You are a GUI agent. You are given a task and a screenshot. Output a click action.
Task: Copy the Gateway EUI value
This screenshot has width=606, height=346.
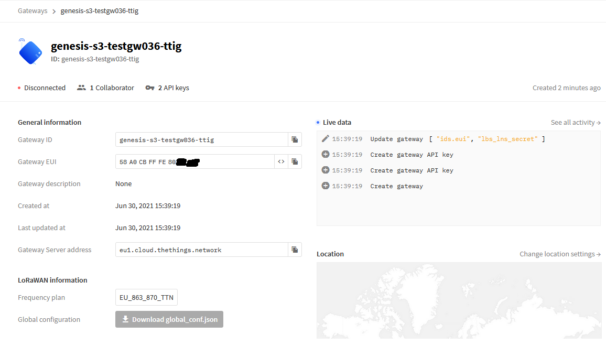pos(295,161)
